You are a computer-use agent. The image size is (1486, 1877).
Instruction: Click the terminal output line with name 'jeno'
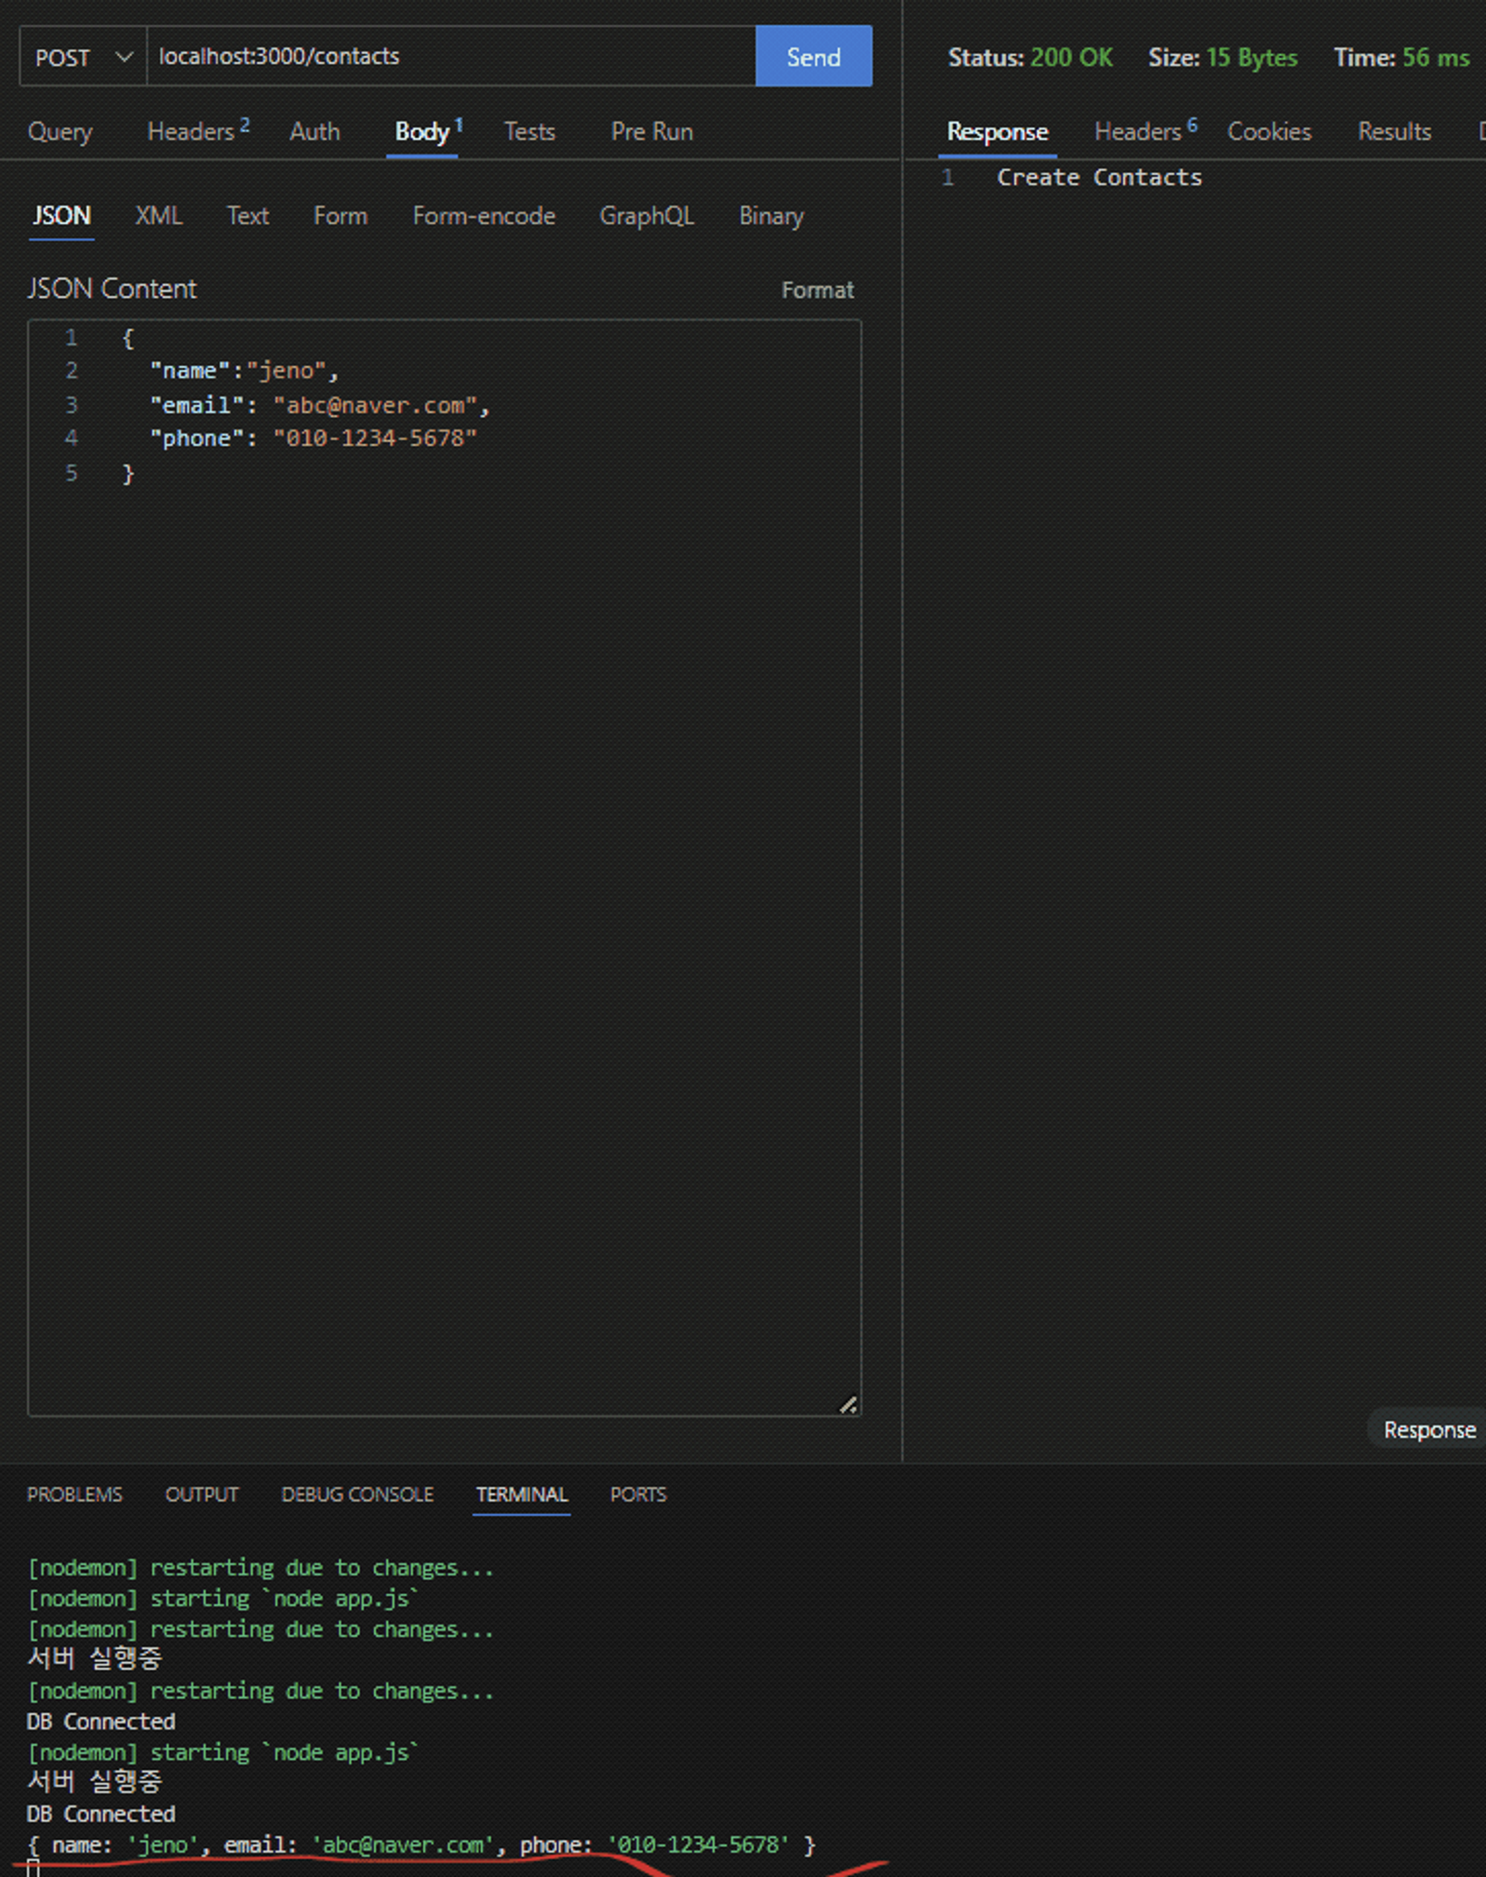click(421, 1845)
